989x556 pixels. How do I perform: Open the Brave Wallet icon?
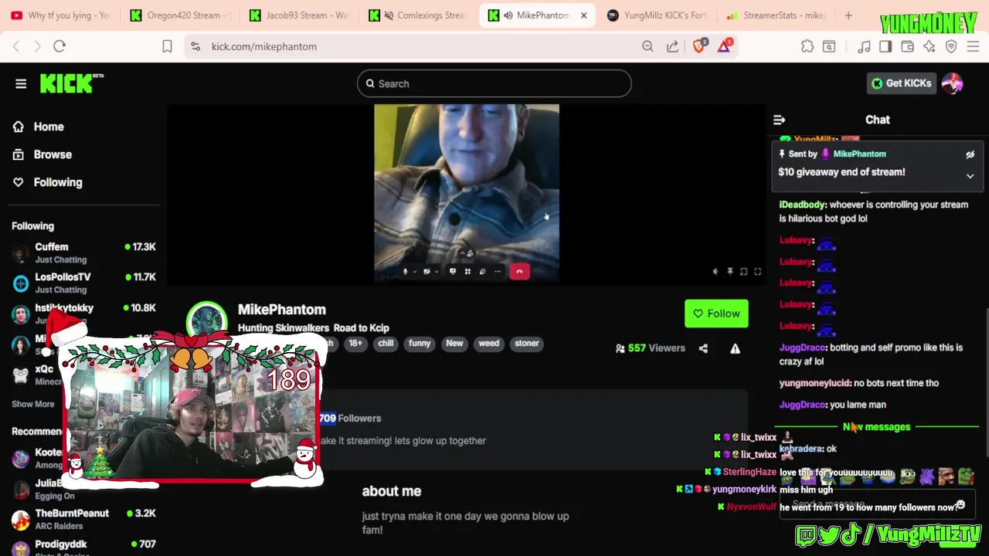pyautogui.click(x=907, y=46)
